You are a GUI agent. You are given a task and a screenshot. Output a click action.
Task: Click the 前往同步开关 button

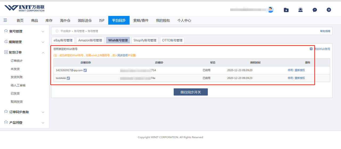point(191,92)
